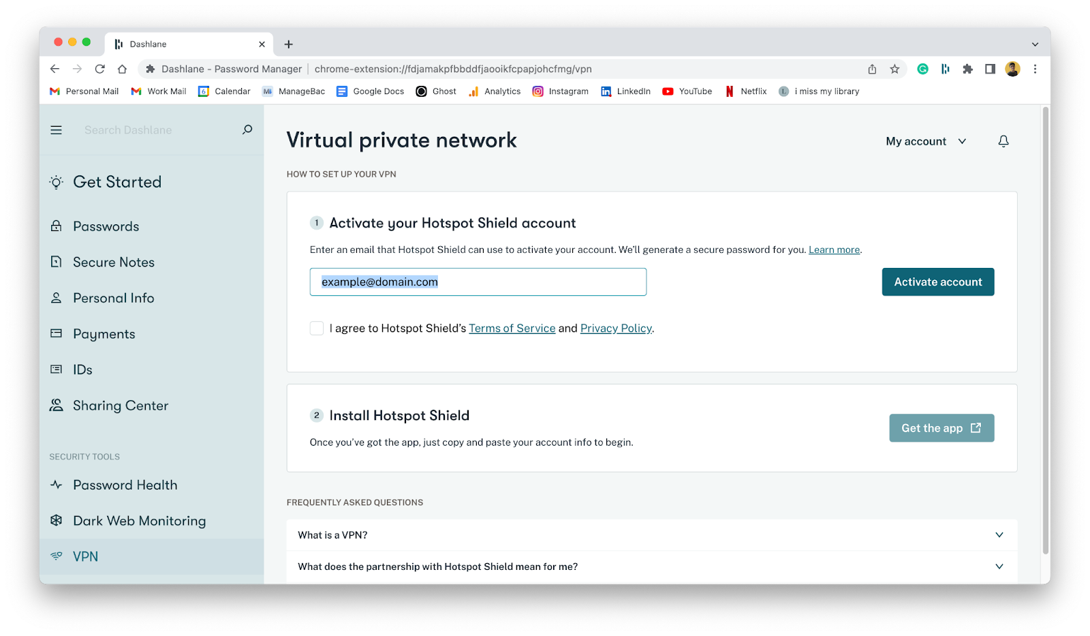Open Personal Mail bookmark
The image size is (1090, 636).
(x=84, y=91)
